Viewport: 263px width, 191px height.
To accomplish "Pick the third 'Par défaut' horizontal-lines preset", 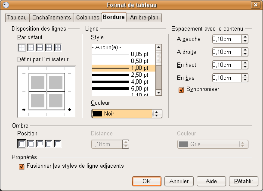I will click(x=40, y=47).
